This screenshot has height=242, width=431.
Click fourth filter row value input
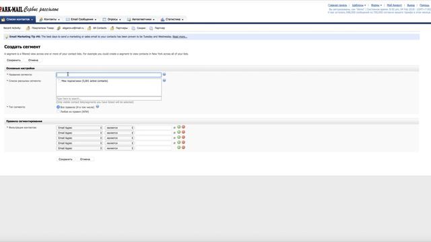[x=154, y=143]
